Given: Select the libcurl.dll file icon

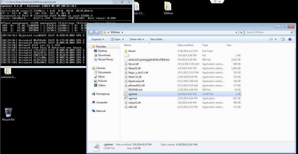Looking at the screenshot, I should [126, 64].
